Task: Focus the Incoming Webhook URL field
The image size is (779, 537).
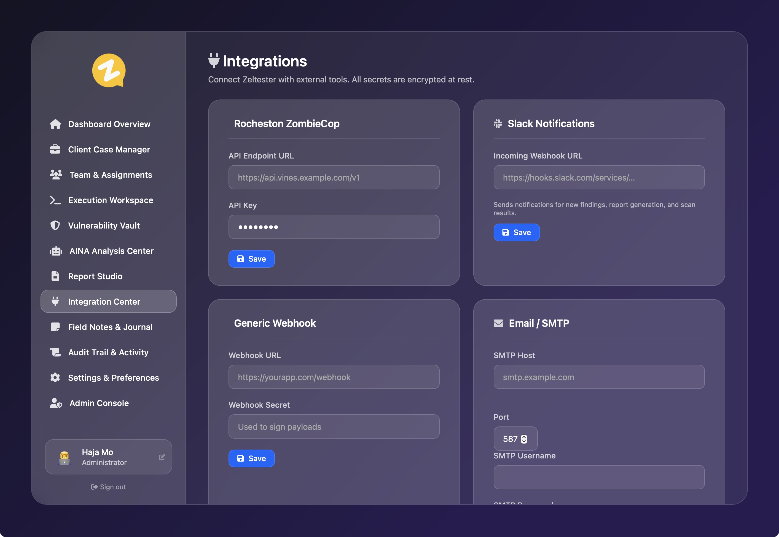Action: 599,177
